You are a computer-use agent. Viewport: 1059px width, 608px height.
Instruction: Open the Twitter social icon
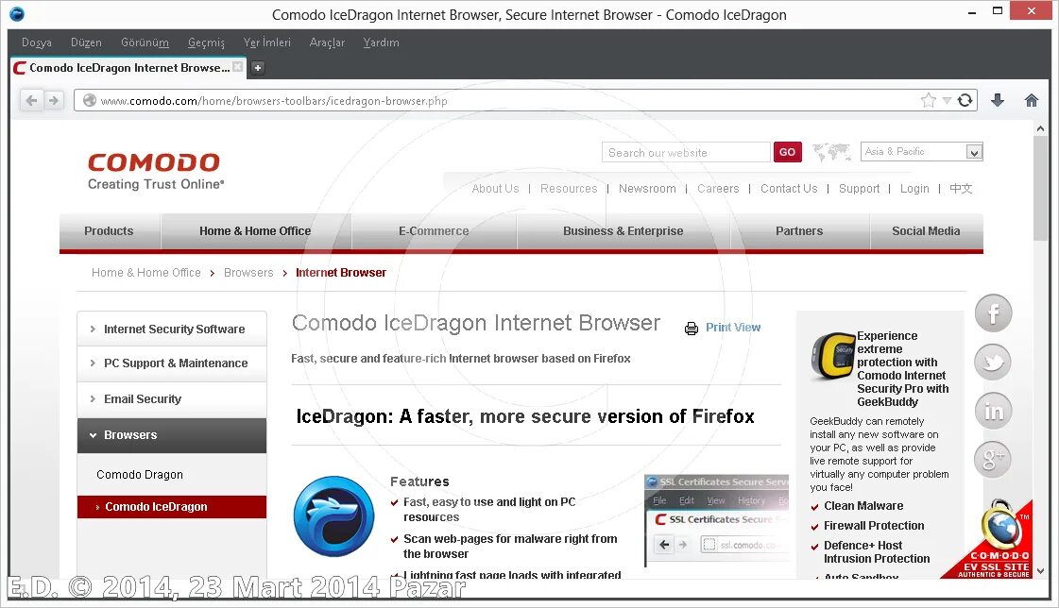[993, 363]
